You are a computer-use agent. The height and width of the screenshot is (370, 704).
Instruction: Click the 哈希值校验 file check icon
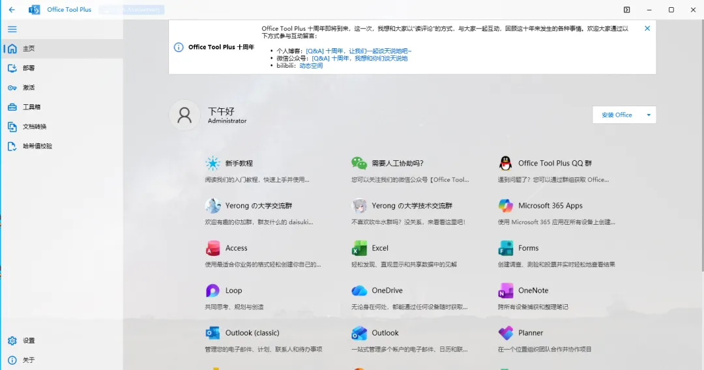click(12, 146)
